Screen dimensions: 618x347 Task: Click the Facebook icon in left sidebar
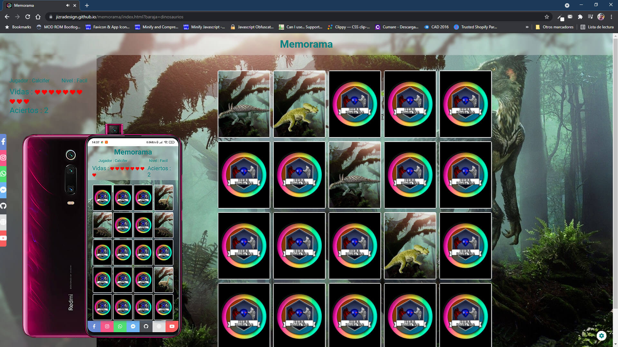coord(3,142)
